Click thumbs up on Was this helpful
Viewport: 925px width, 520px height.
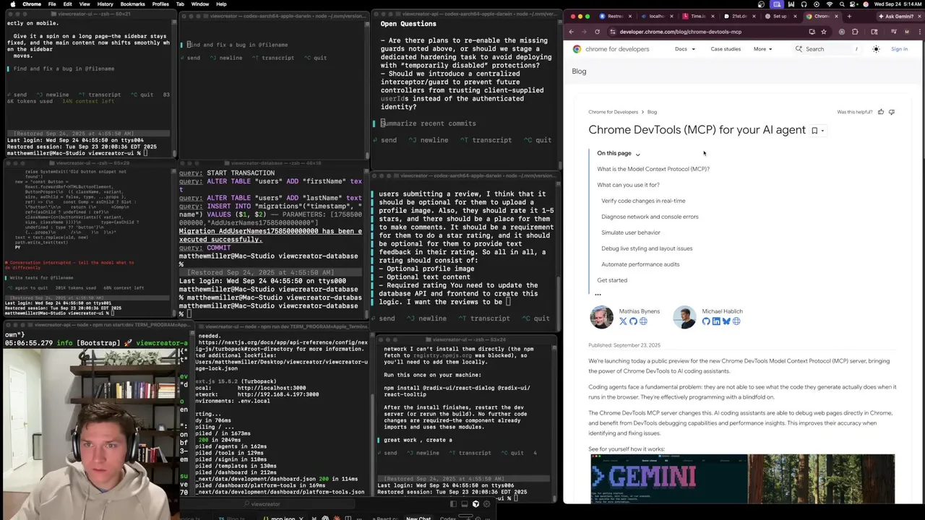pos(881,112)
